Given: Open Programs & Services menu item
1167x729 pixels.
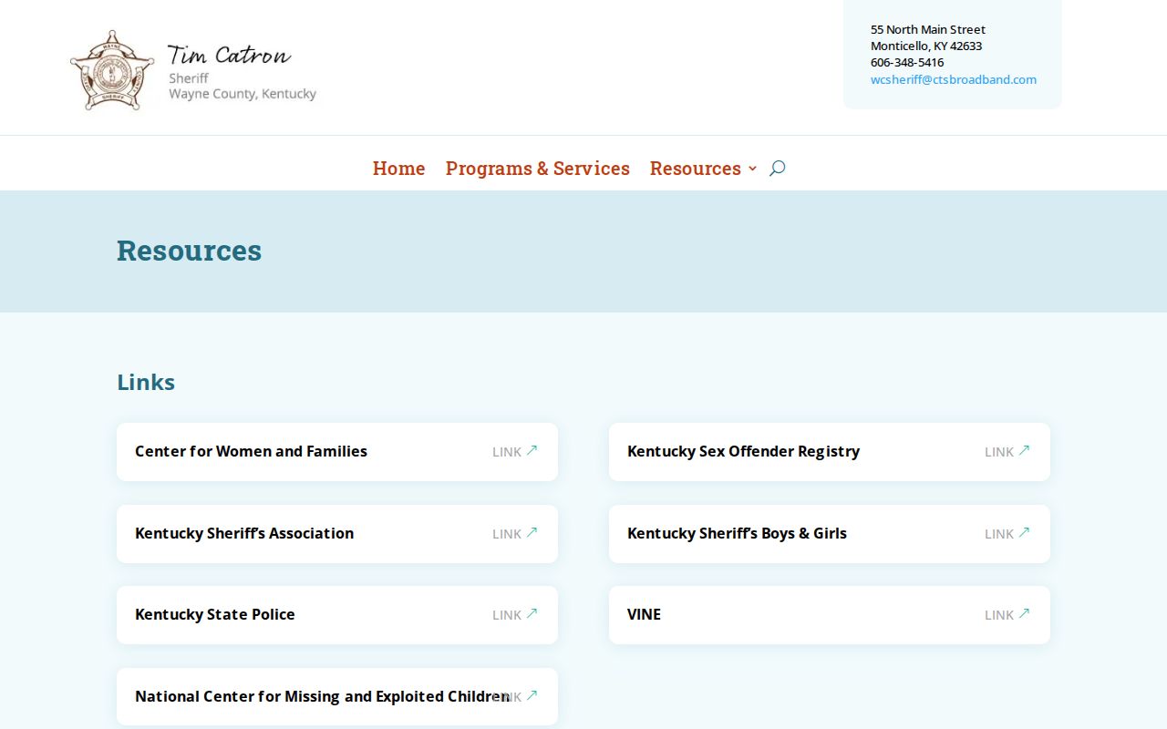Looking at the screenshot, I should click(x=537, y=169).
